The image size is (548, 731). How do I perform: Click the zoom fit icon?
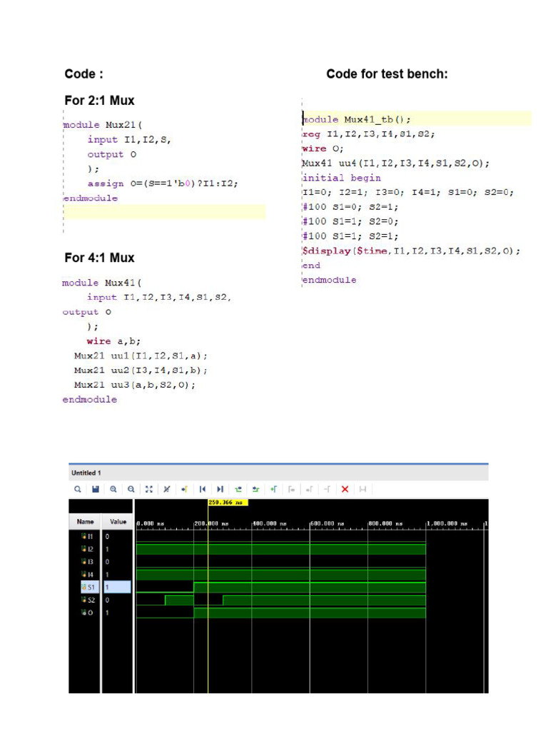(149, 489)
